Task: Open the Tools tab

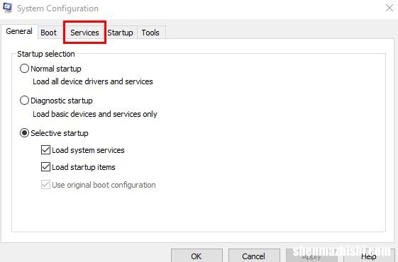Action: 150,33
